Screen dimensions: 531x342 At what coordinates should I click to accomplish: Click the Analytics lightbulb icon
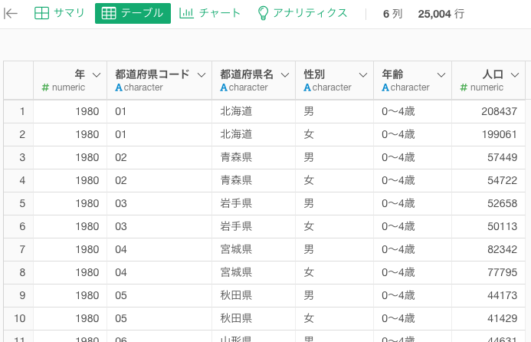click(263, 13)
